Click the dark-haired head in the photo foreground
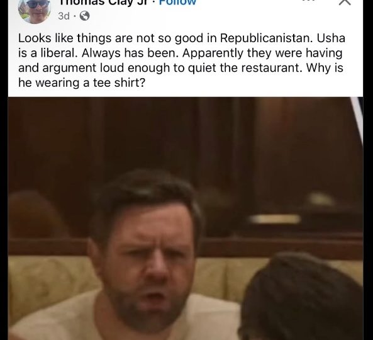The width and height of the screenshot is (373, 340). (x=301, y=297)
